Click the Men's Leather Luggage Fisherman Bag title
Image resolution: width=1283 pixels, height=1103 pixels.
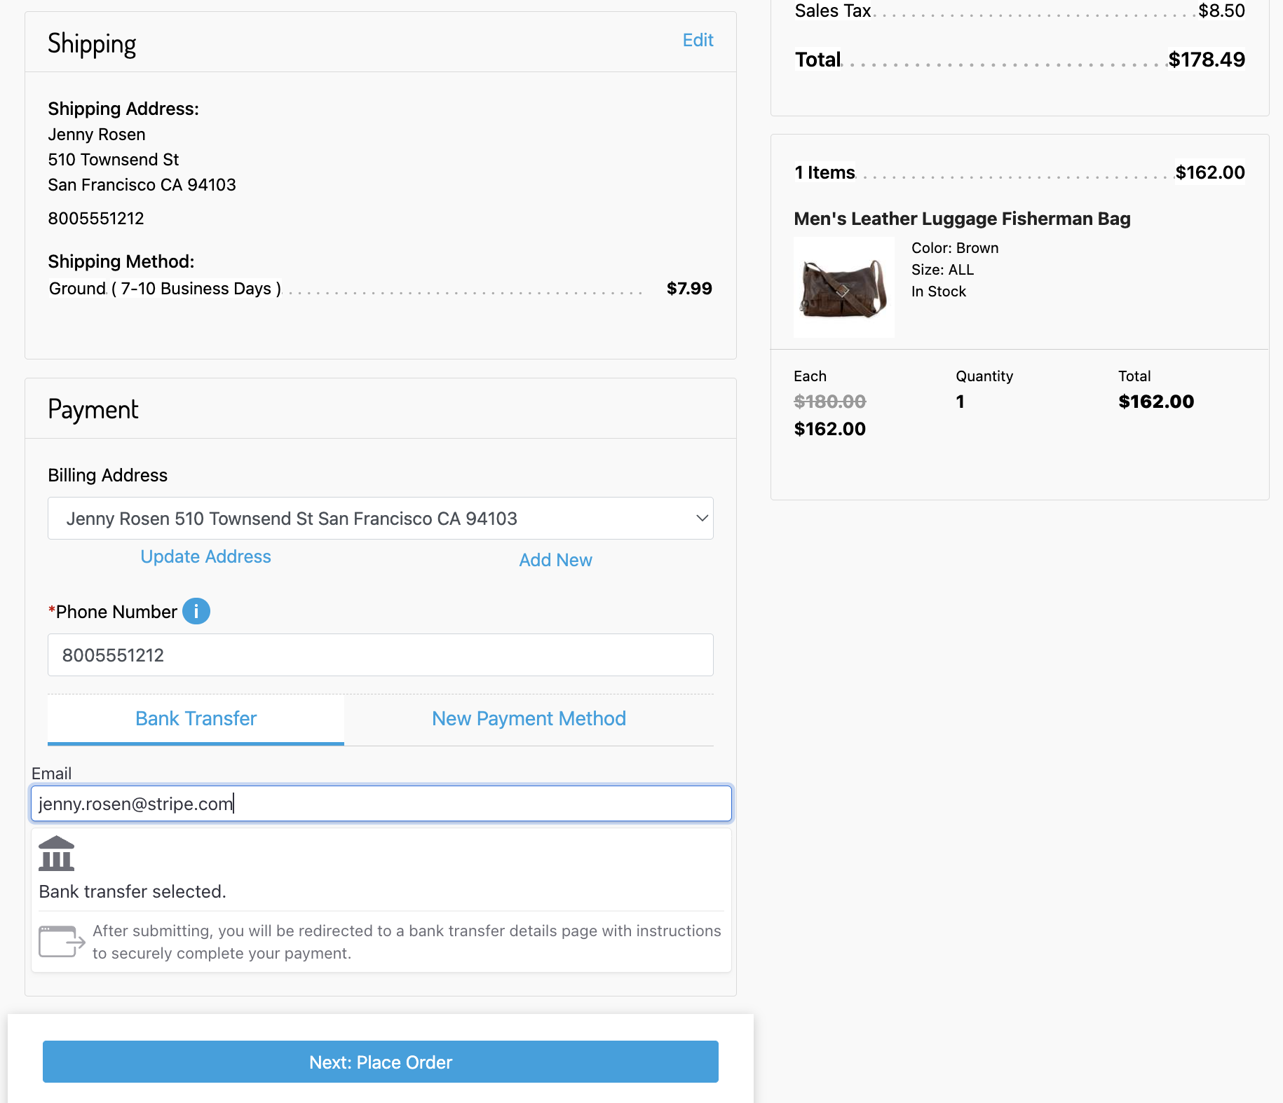coord(962,219)
